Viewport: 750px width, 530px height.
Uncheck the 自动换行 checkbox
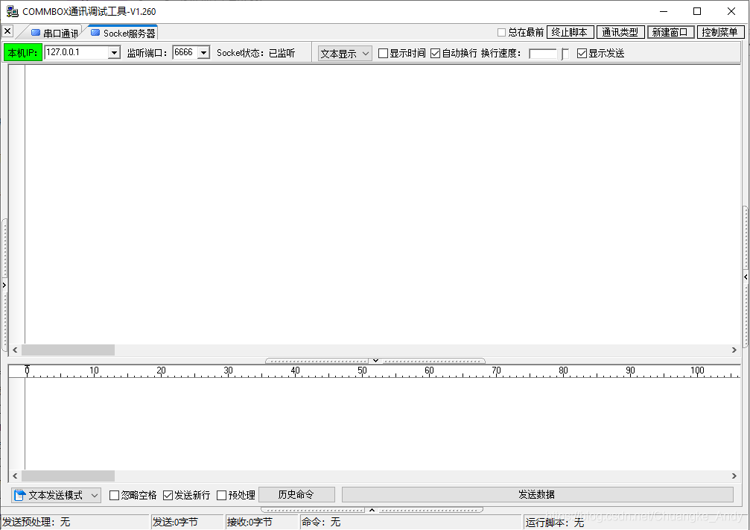point(435,53)
